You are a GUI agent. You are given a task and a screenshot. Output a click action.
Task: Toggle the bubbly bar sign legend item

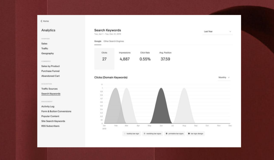[132, 134]
